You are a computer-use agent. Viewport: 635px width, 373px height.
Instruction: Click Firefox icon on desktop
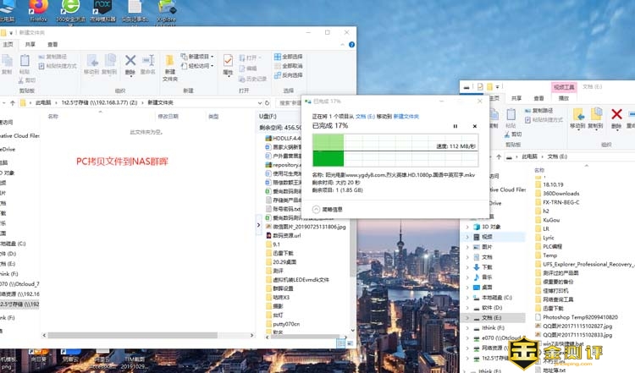click(x=38, y=8)
